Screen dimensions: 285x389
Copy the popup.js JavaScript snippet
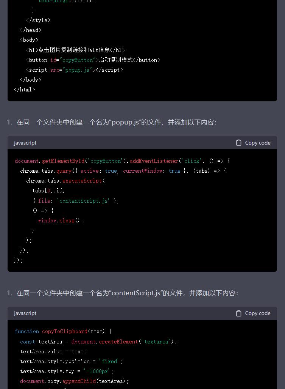pyautogui.click(x=253, y=143)
